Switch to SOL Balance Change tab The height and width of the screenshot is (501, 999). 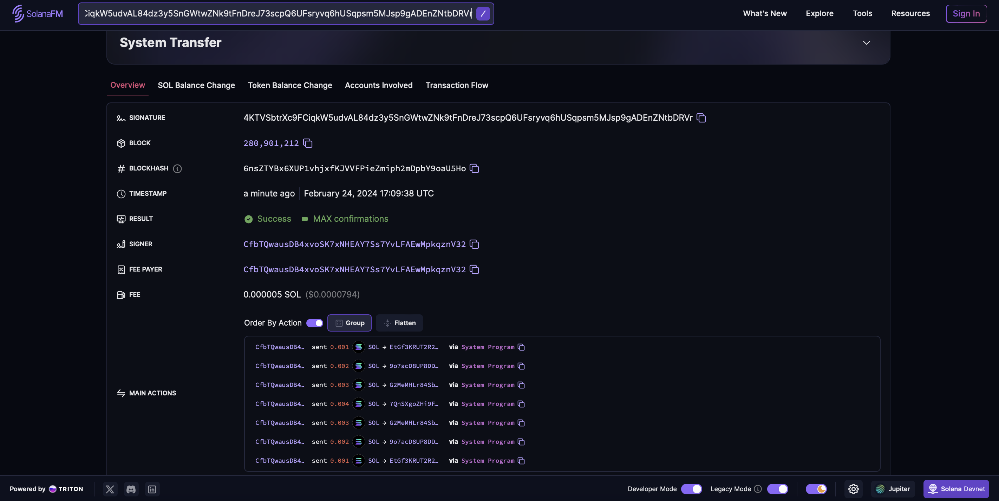click(x=196, y=85)
